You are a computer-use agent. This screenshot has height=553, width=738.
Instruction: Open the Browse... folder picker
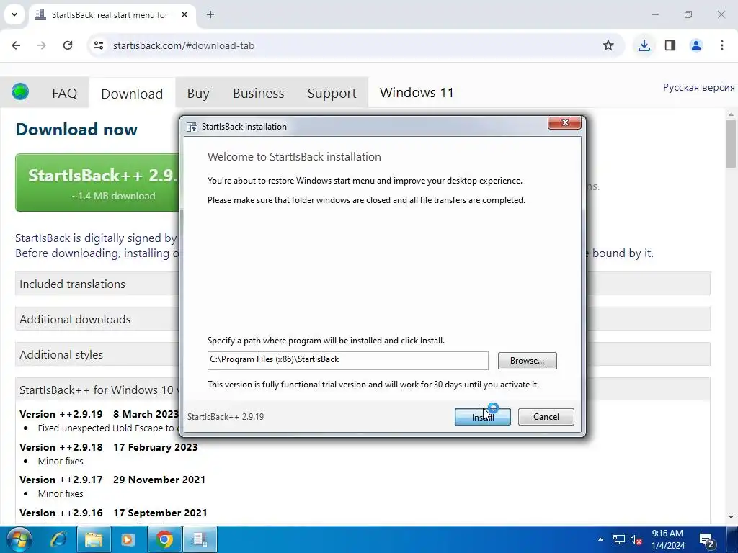click(x=527, y=361)
